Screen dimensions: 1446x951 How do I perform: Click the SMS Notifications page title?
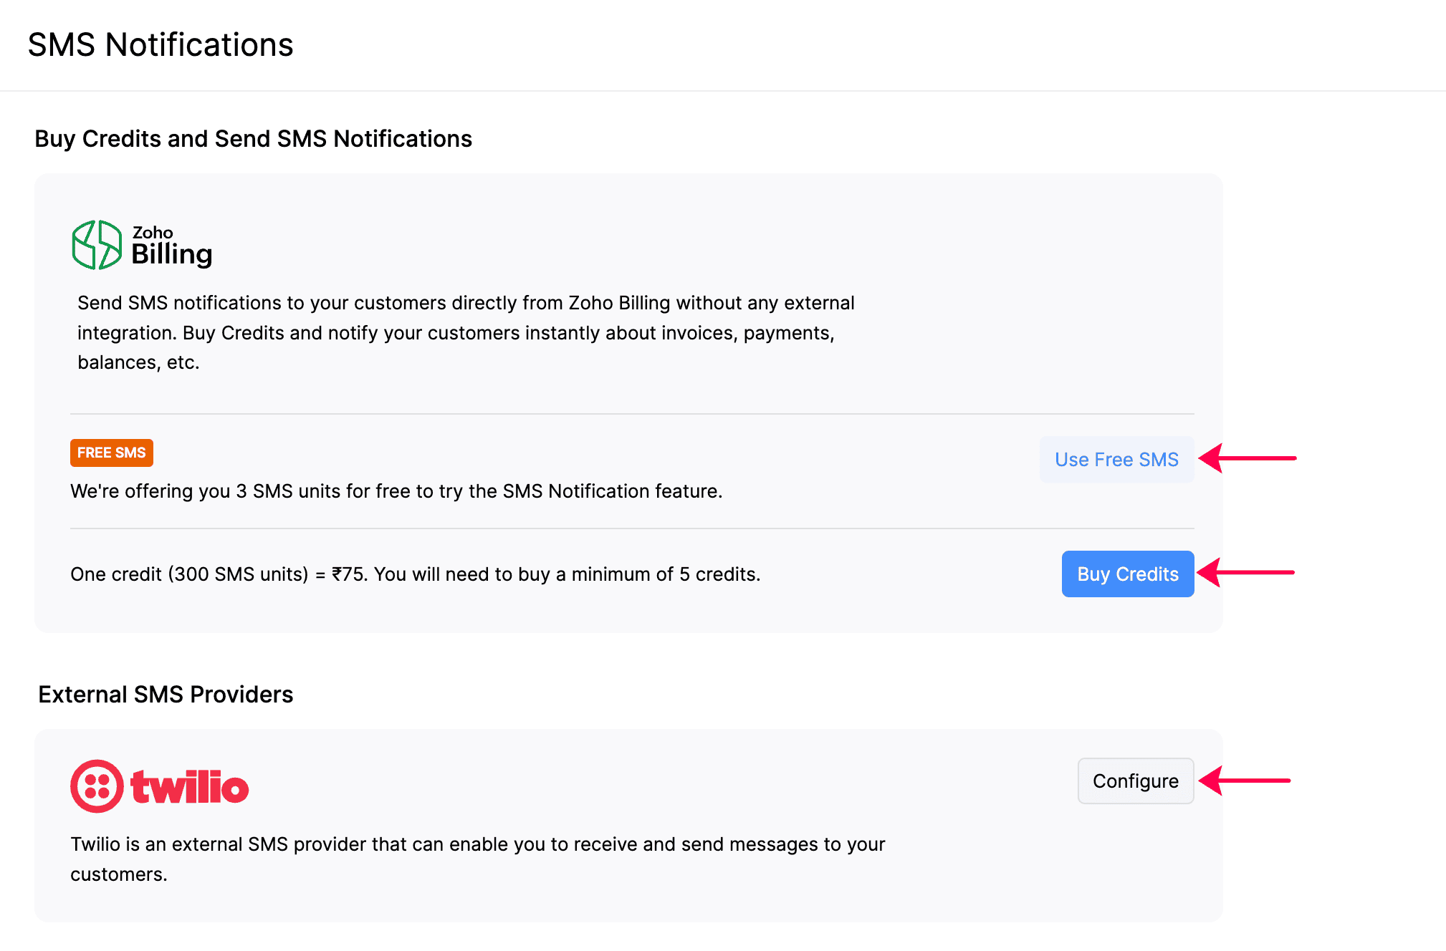tap(161, 44)
